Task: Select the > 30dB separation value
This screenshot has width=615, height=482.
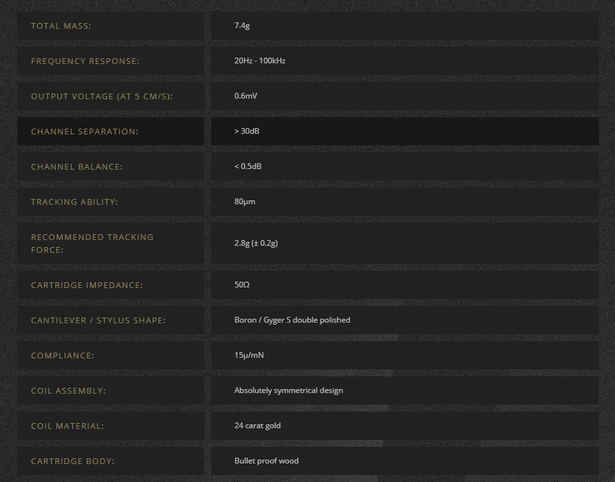Action: [x=247, y=131]
